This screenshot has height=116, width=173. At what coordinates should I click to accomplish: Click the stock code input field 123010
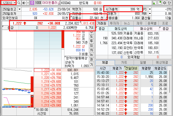coord(7,3)
